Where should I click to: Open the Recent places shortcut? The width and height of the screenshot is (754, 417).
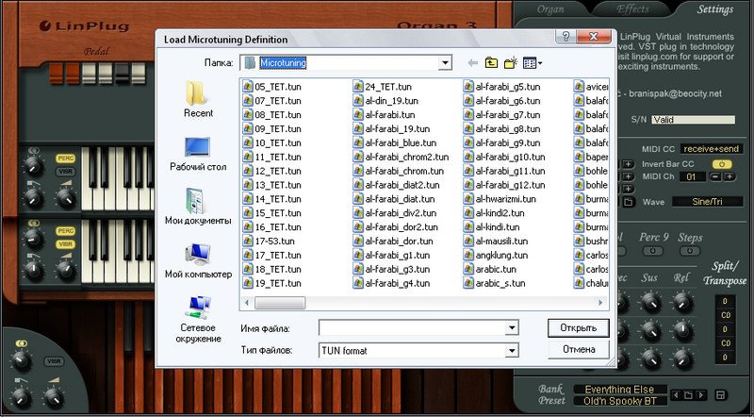click(198, 99)
